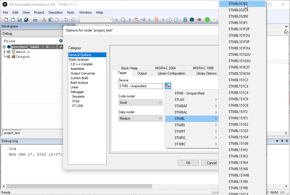
Task: Select the C/C++ Compiler category
Action: (x=82, y=64)
